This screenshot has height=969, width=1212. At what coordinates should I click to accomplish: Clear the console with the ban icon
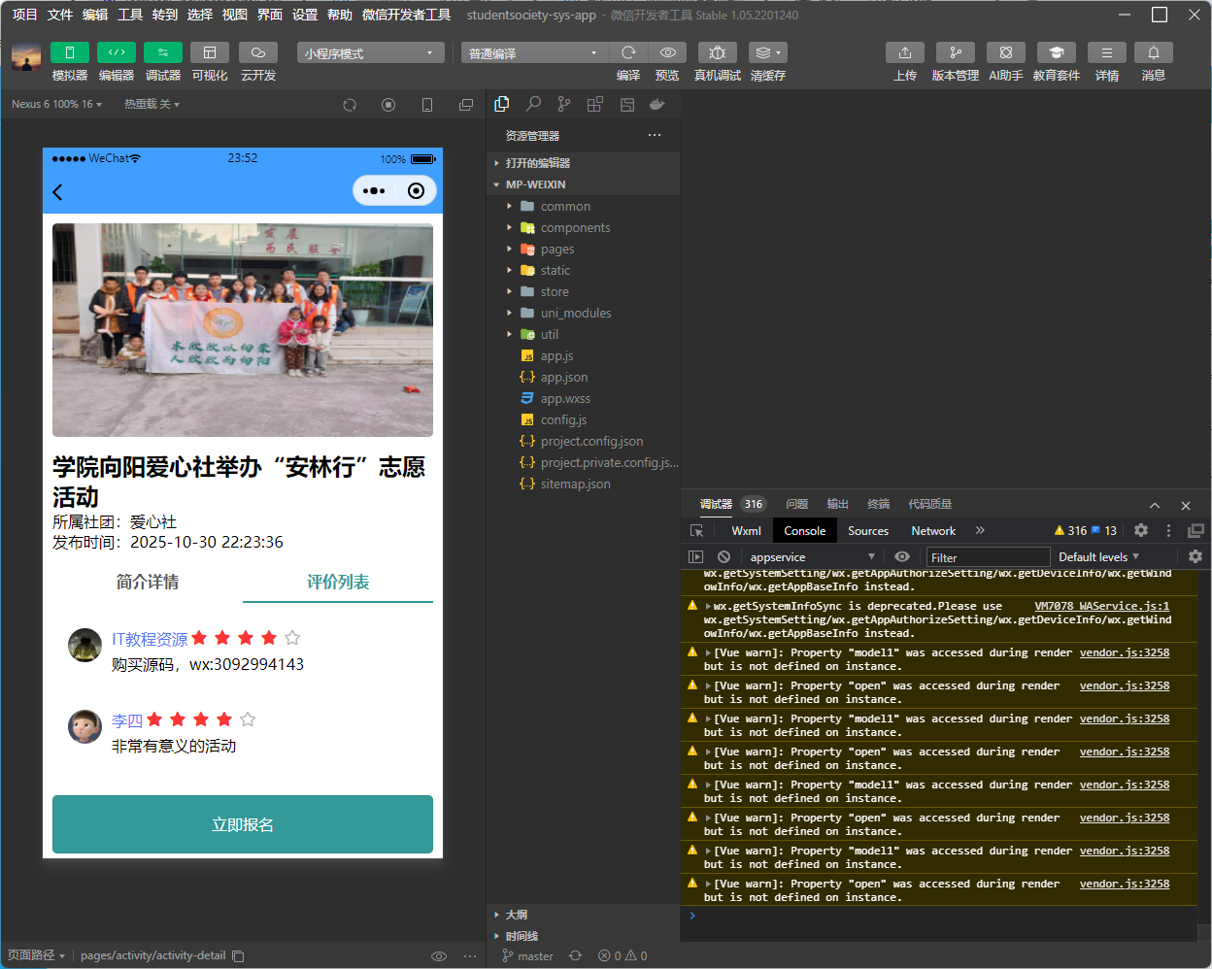tap(724, 557)
